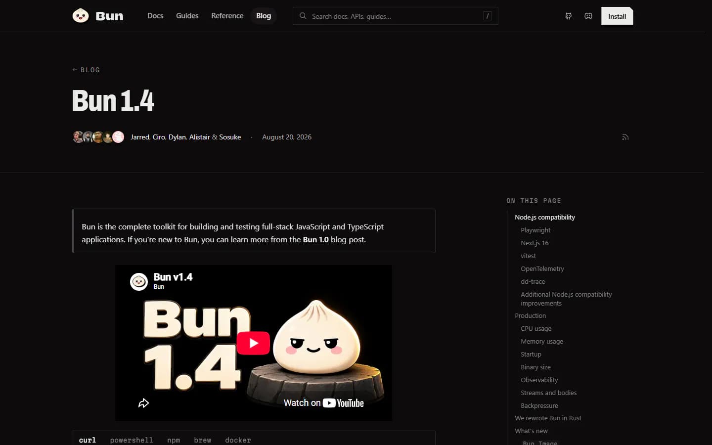
Task: Jump to Playwright section
Action: point(535,230)
